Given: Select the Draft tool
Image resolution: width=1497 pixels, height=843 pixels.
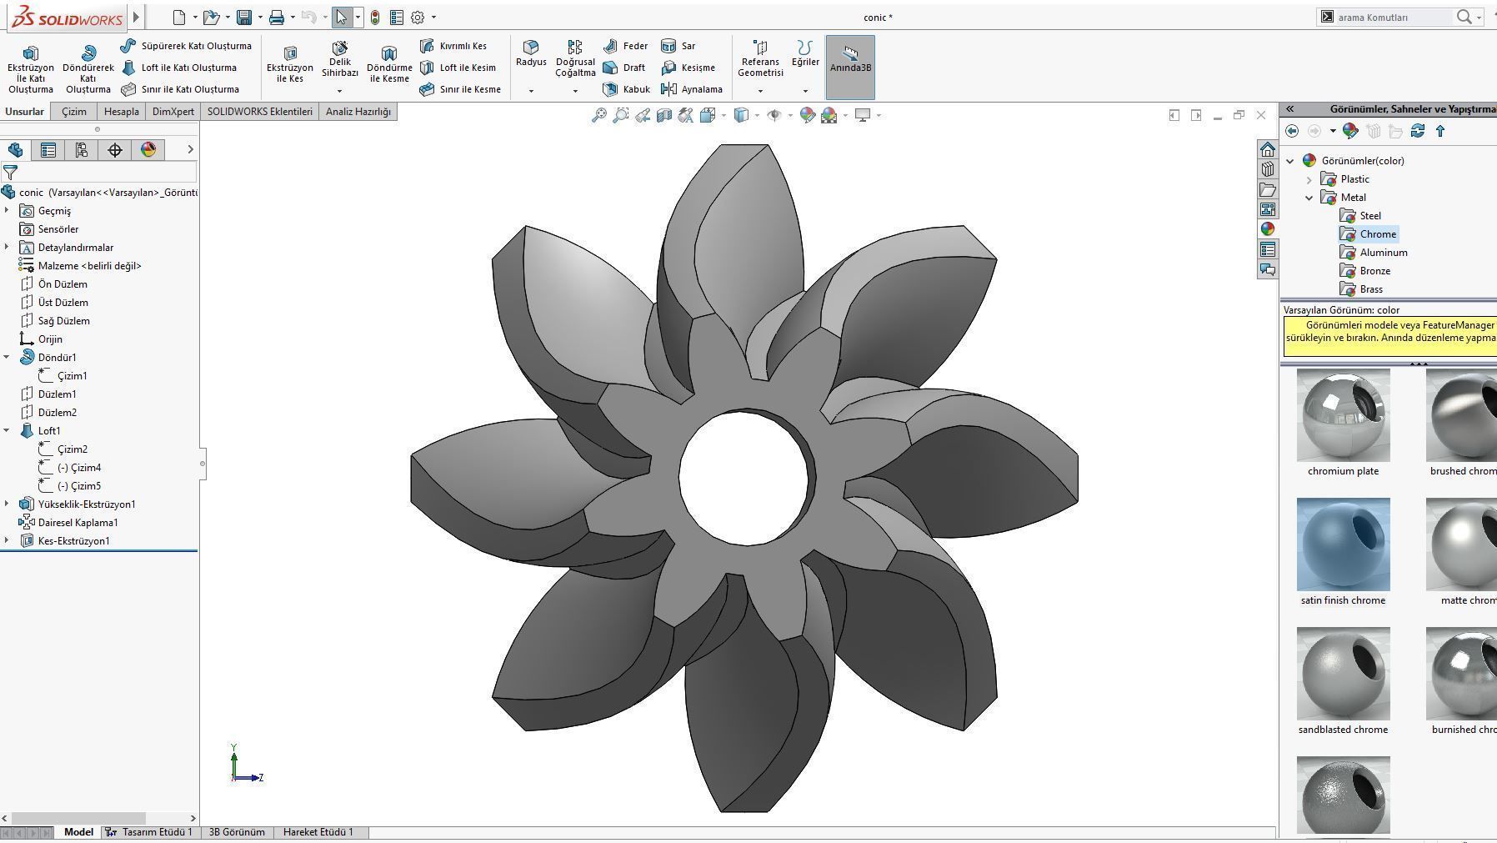Looking at the screenshot, I should click(624, 68).
